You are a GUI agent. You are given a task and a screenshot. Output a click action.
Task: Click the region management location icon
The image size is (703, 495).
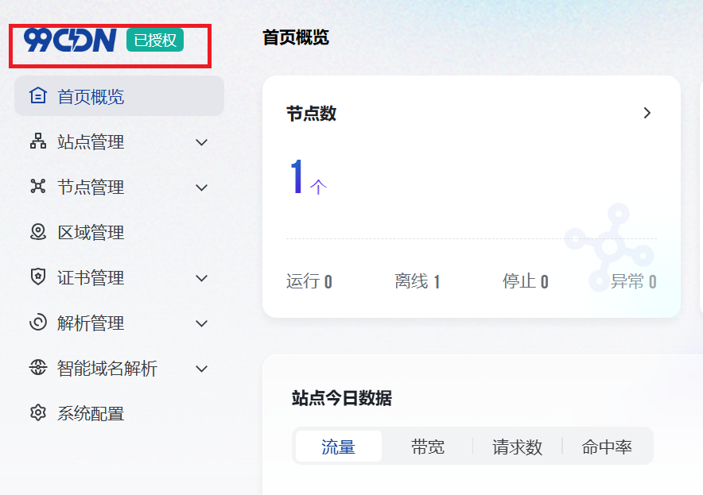point(37,232)
